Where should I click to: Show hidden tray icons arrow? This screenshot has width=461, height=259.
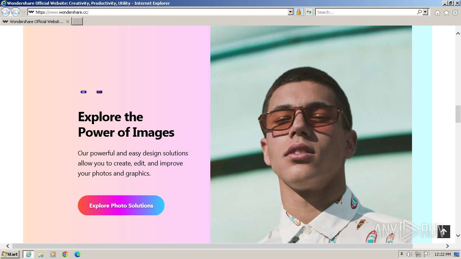(x=402, y=254)
